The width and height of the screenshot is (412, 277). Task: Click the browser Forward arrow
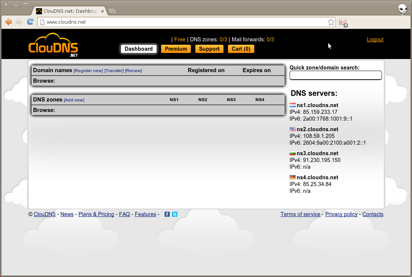click(x=19, y=22)
